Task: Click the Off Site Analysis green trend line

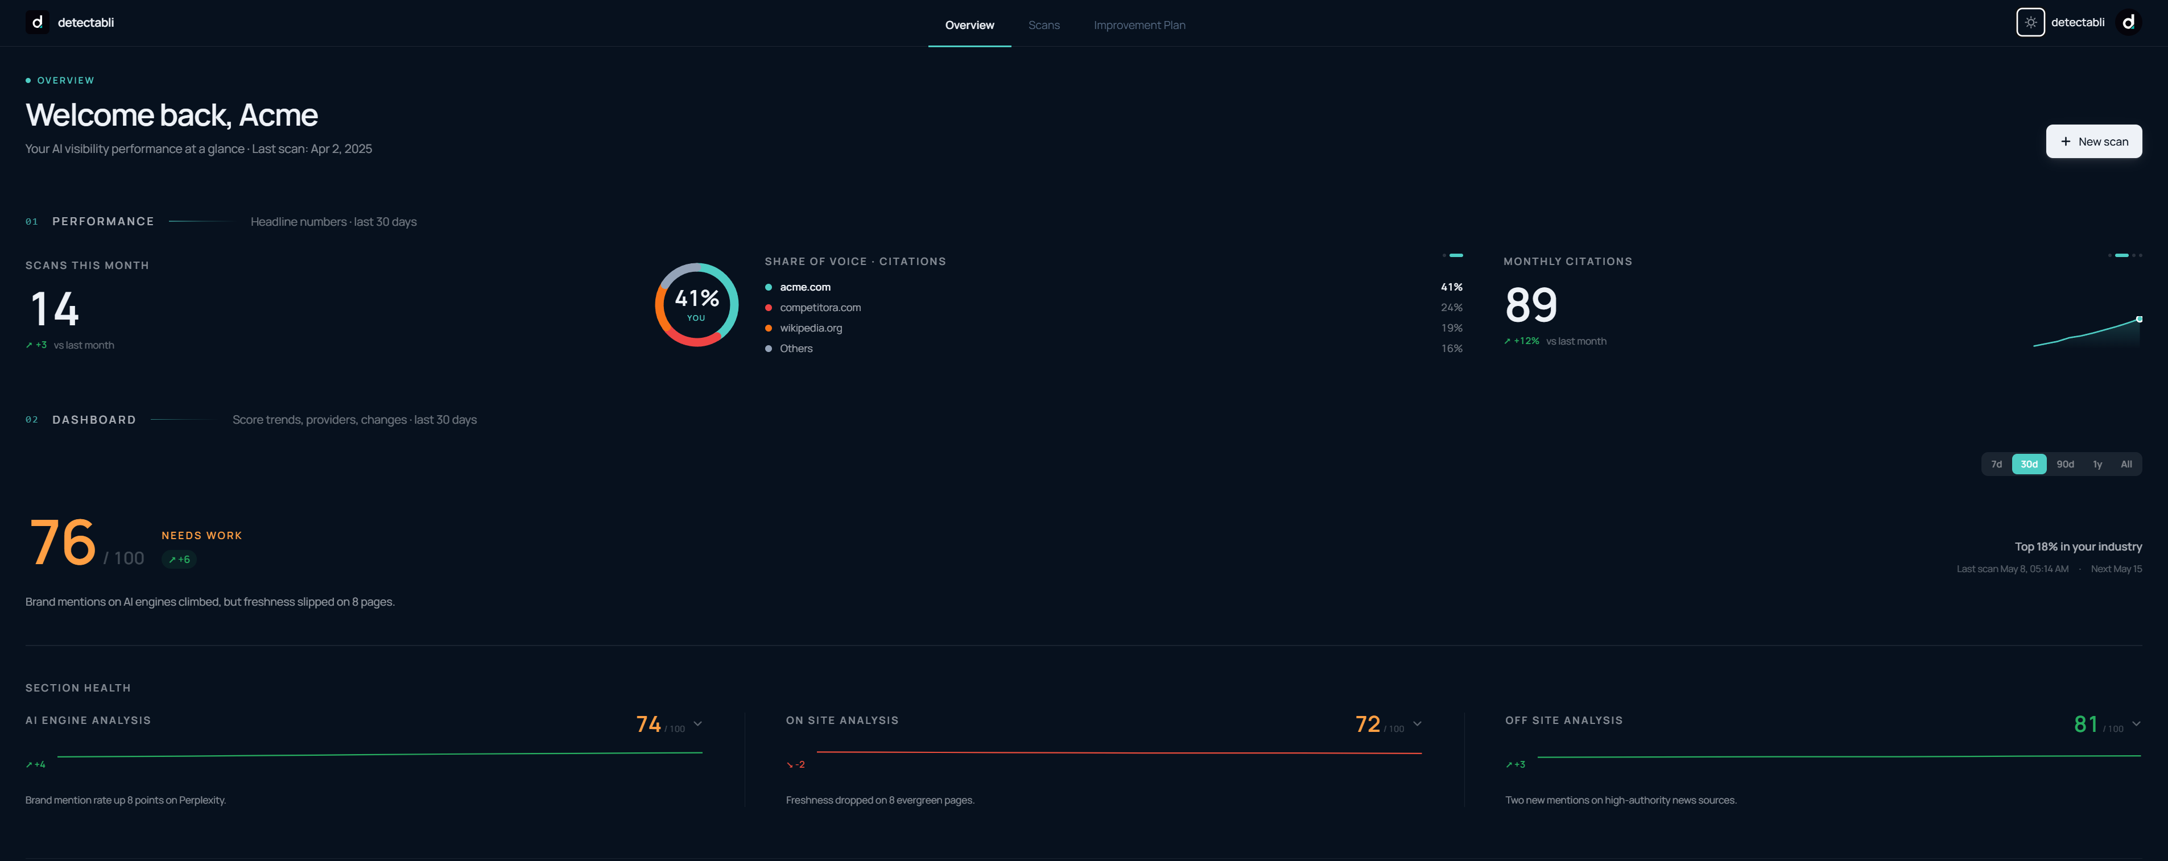Action: (x=1839, y=756)
